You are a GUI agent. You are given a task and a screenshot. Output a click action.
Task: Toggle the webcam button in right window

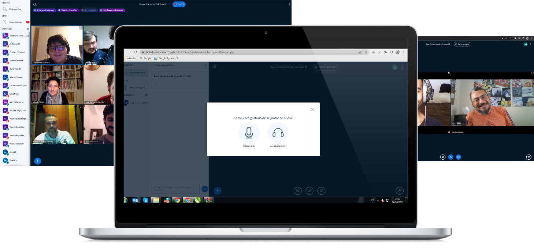pos(459,157)
